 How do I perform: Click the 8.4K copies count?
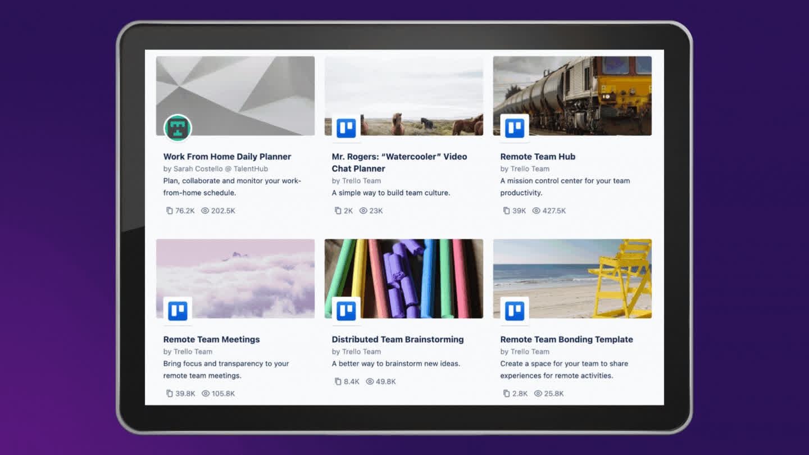pyautogui.click(x=352, y=381)
